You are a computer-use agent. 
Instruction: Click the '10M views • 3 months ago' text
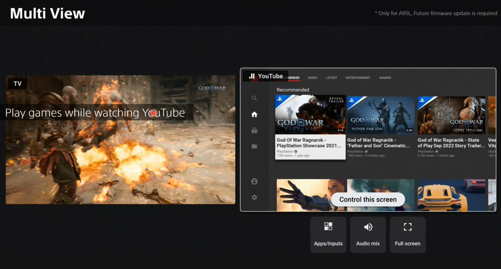[x=366, y=156]
